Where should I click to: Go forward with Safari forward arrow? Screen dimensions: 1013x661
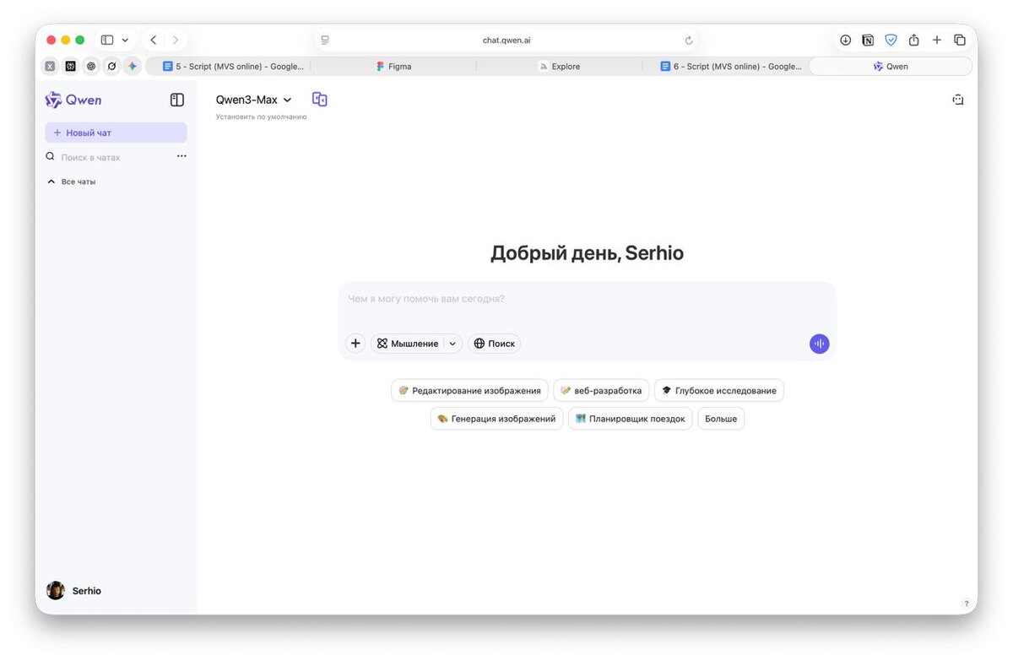(x=175, y=40)
